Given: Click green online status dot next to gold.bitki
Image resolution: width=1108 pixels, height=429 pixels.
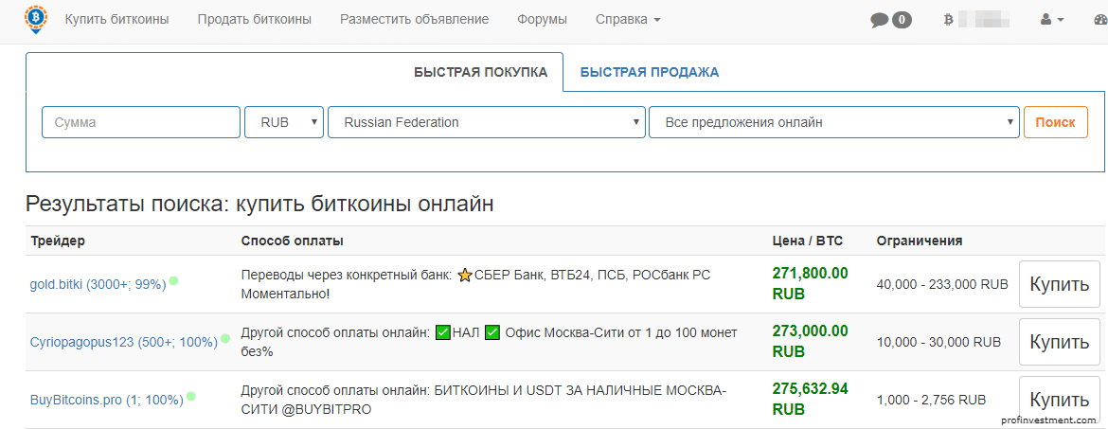Looking at the screenshot, I should (174, 281).
